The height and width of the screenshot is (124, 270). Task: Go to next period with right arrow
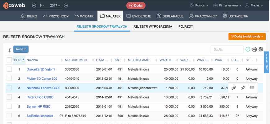point(66,6)
